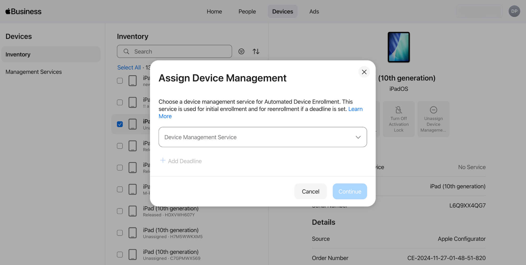Check the second iPad row checkbox
Image resolution: width=526 pixels, height=265 pixels.
pos(120,102)
